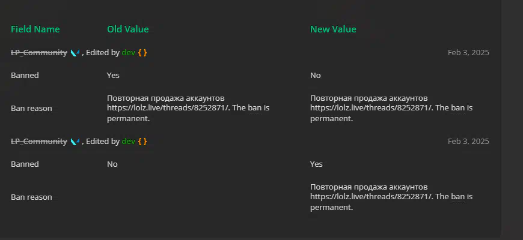
Task: Click Feb 3, 2025 date of bottom entry
Action: point(468,142)
